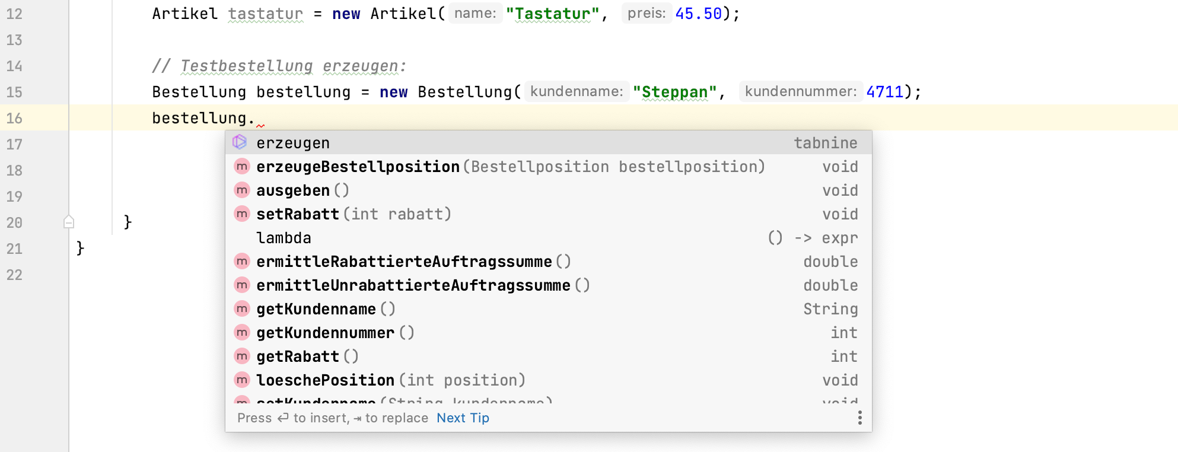Screen dimensions: 1178x452
Task: Click method icon next to setRabatt
Action: point(241,214)
